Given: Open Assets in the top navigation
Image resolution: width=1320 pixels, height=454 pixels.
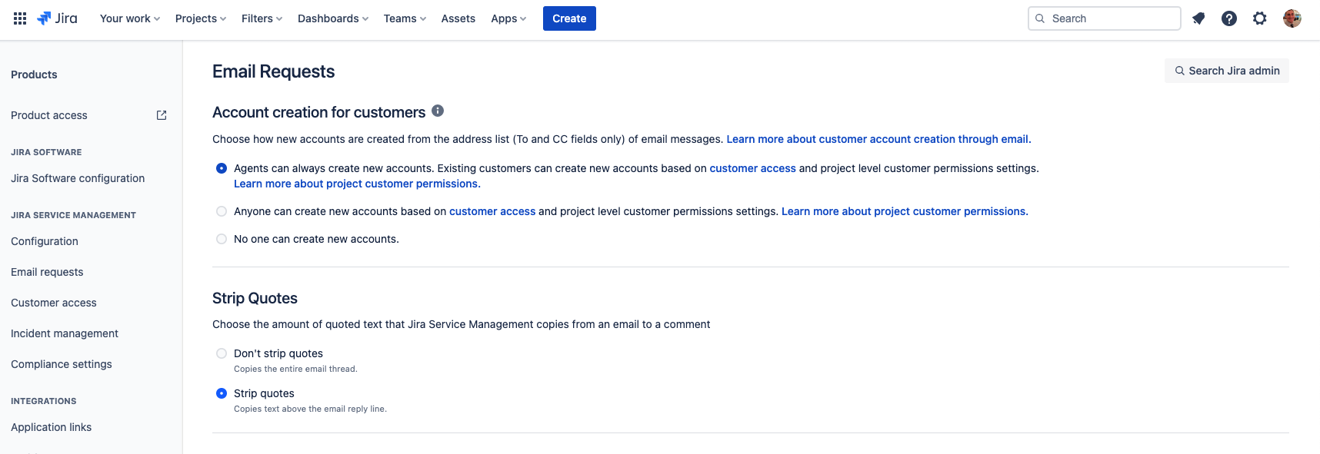Looking at the screenshot, I should coord(458,18).
